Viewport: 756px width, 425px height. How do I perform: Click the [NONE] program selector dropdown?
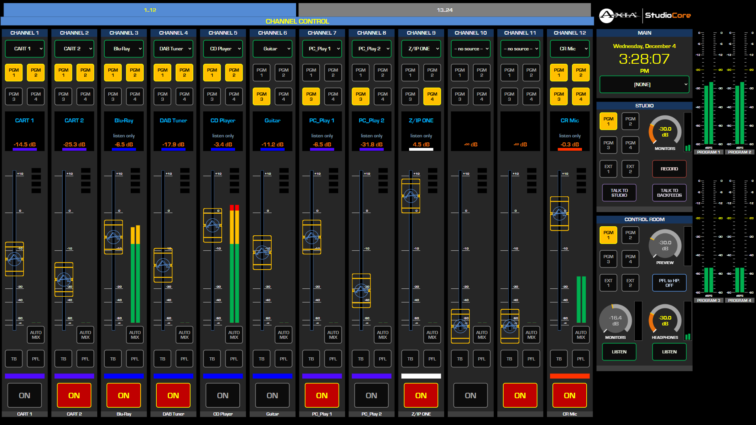(x=643, y=84)
